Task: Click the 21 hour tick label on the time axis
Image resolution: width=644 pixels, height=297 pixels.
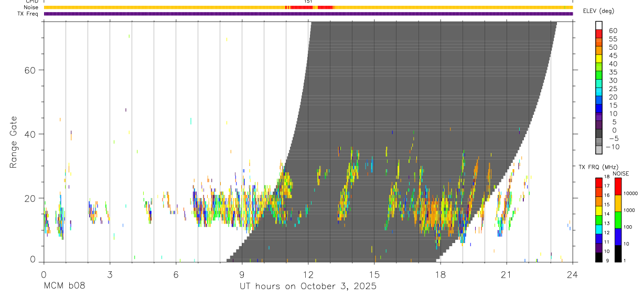Action: [x=506, y=274]
